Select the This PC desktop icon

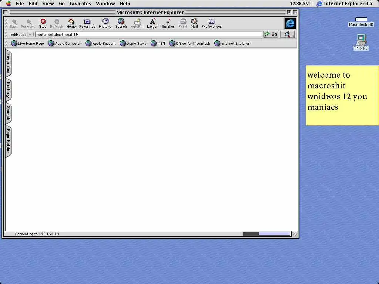(x=361, y=42)
